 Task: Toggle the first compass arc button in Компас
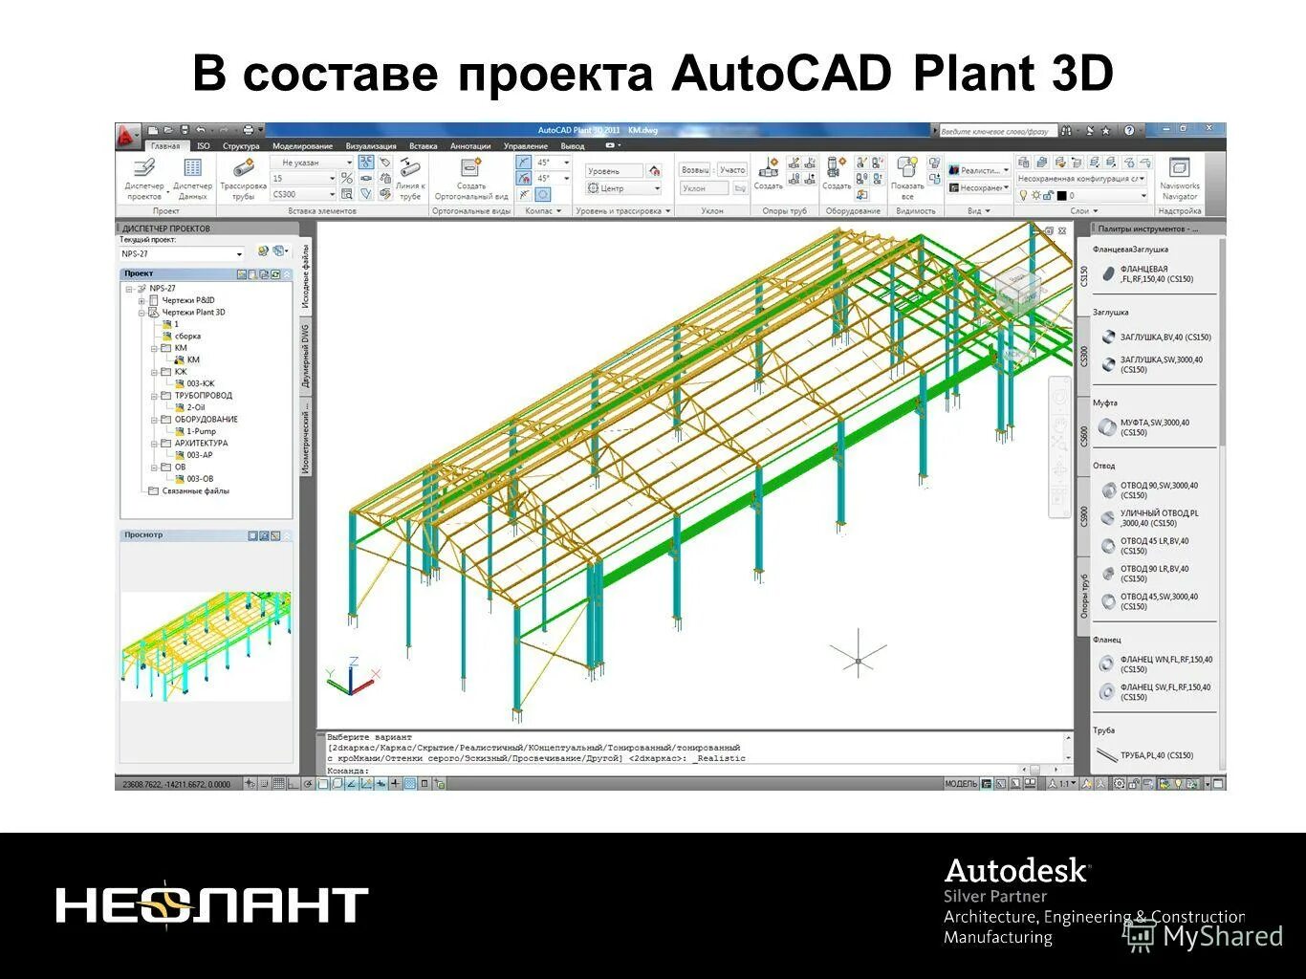pos(524,163)
